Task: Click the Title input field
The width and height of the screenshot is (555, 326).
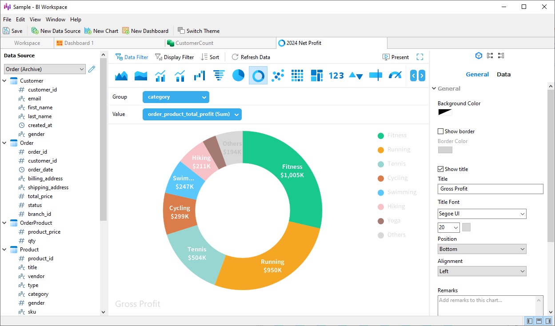Action: click(490, 189)
